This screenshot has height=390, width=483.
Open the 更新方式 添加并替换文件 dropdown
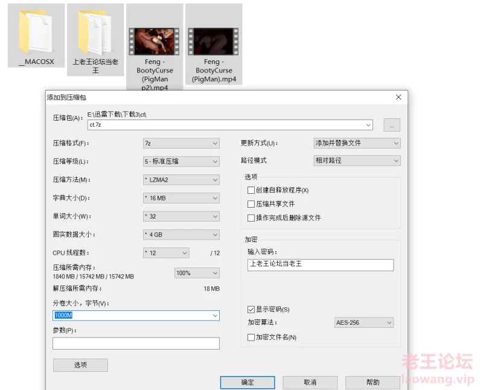357,143
